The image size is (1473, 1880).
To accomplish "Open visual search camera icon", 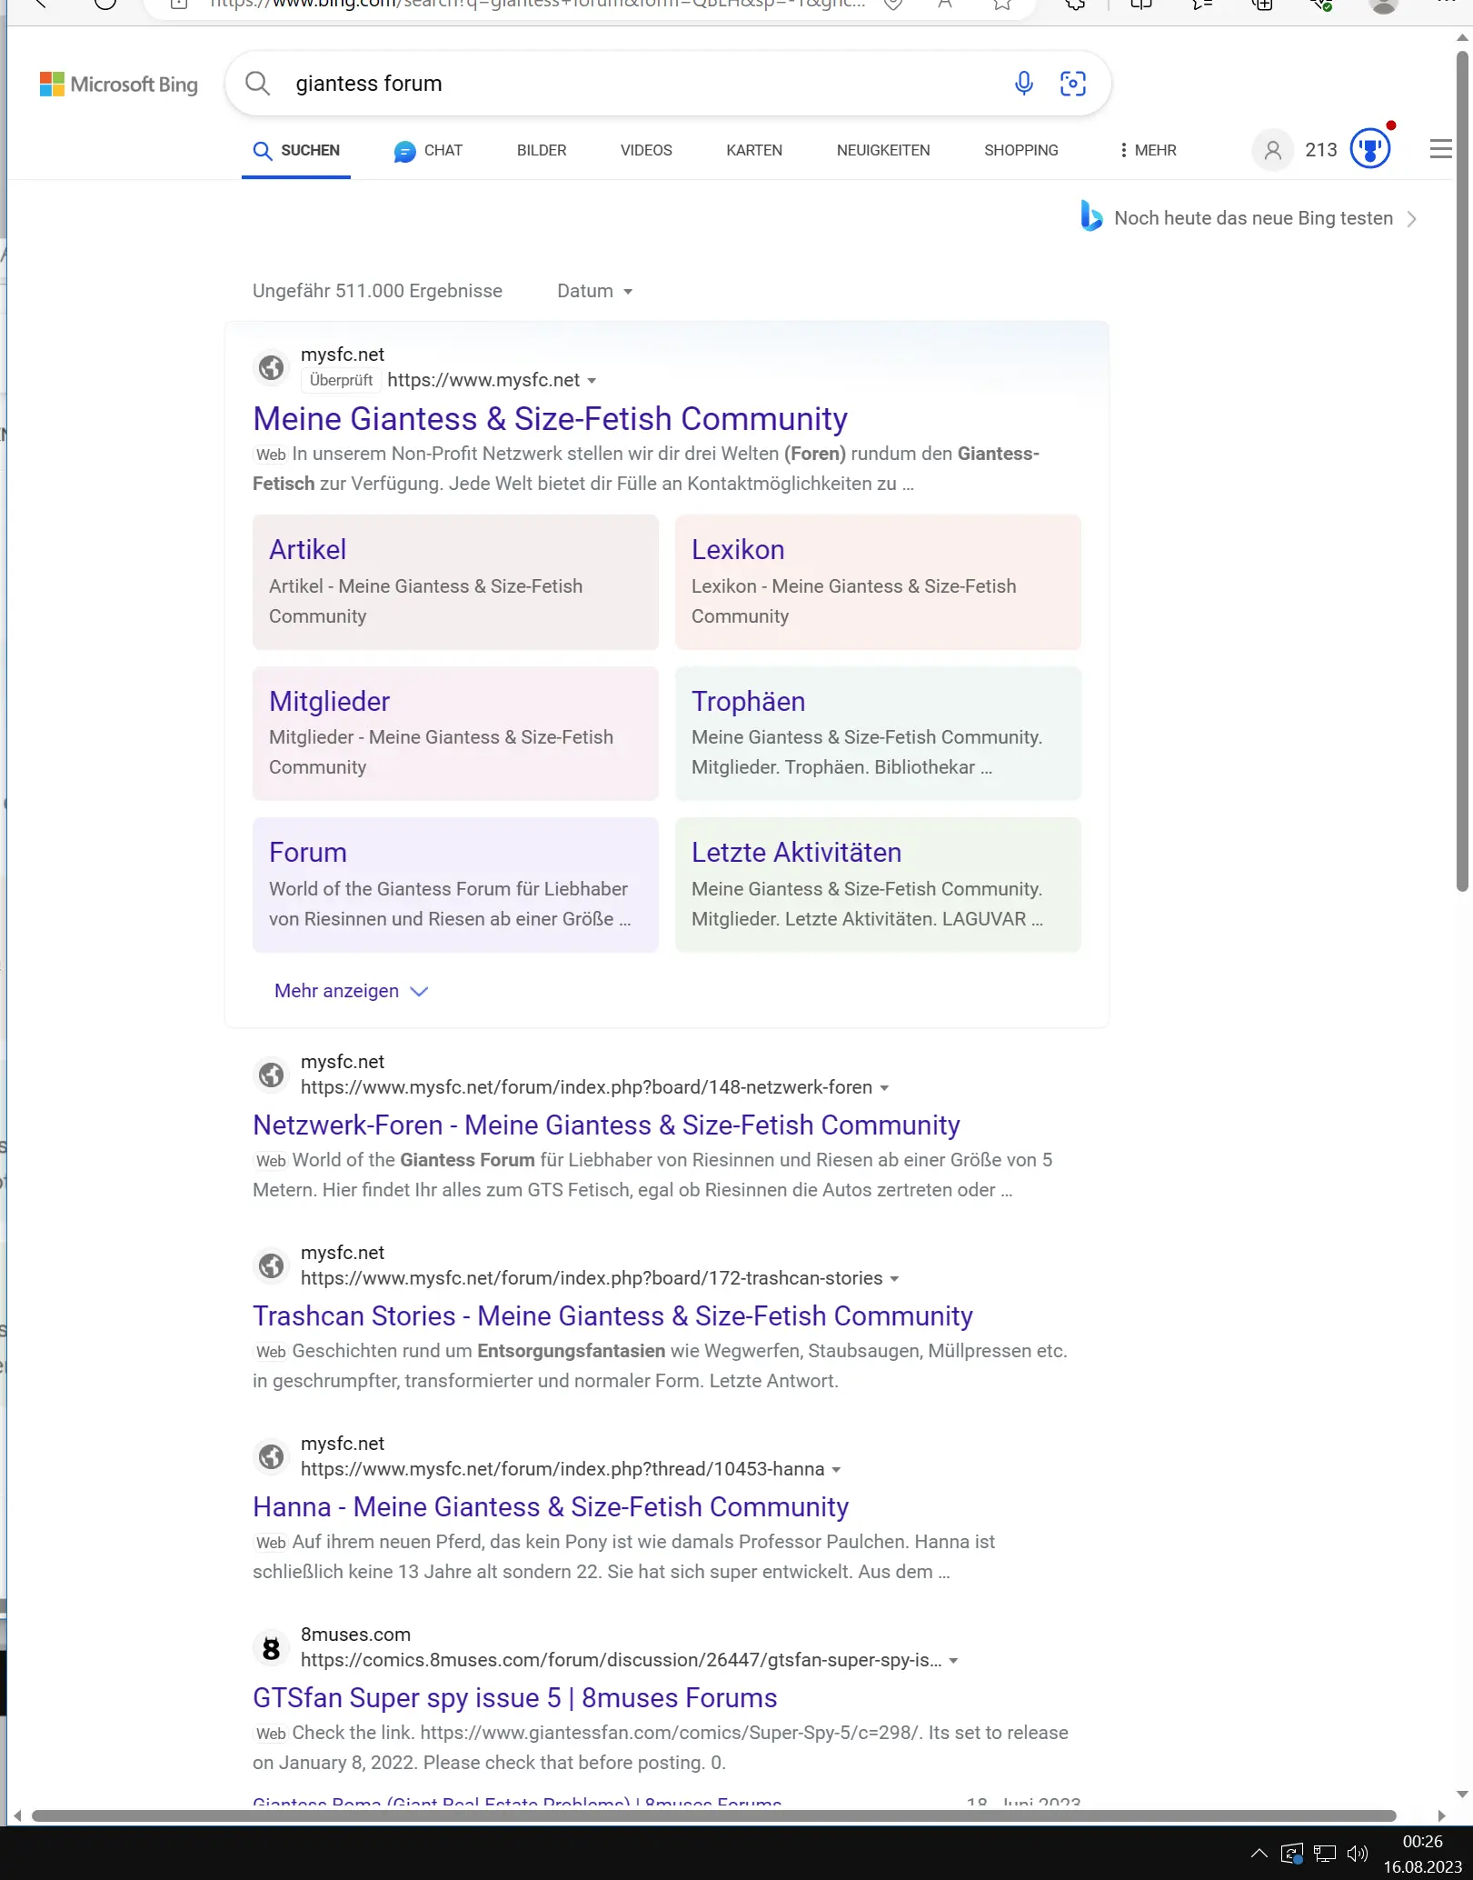I will pos(1073,84).
